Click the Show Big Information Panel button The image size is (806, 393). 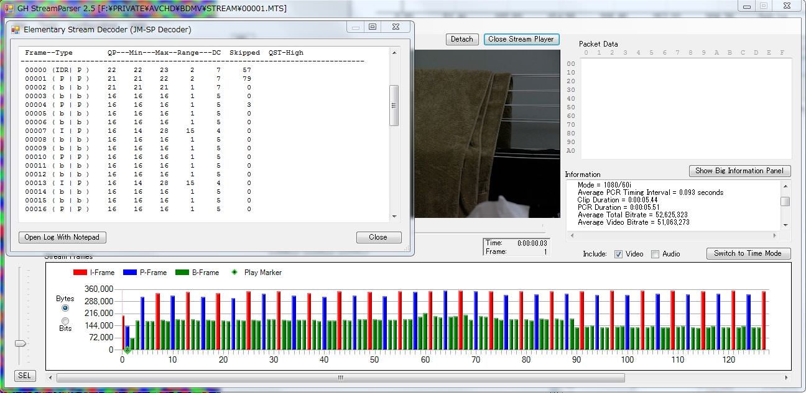(740, 171)
